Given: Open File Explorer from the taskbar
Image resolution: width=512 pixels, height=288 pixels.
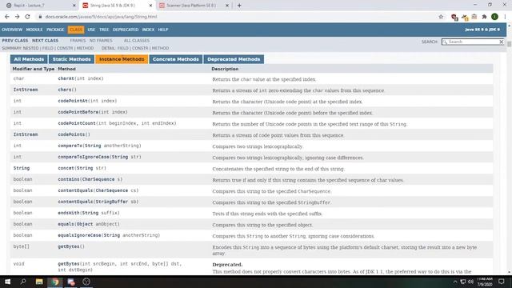Looking at the screenshot, I should (x=39, y=282).
